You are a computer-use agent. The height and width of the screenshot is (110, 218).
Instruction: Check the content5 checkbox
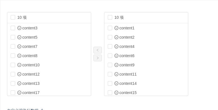point(13,37)
